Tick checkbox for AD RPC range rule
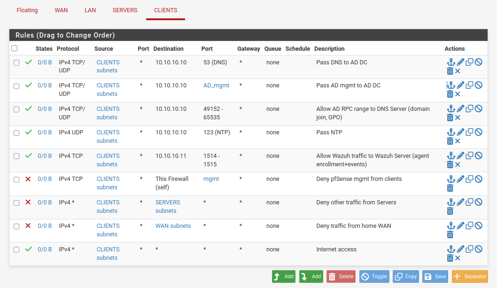The height and width of the screenshot is (288, 497). (x=16, y=109)
